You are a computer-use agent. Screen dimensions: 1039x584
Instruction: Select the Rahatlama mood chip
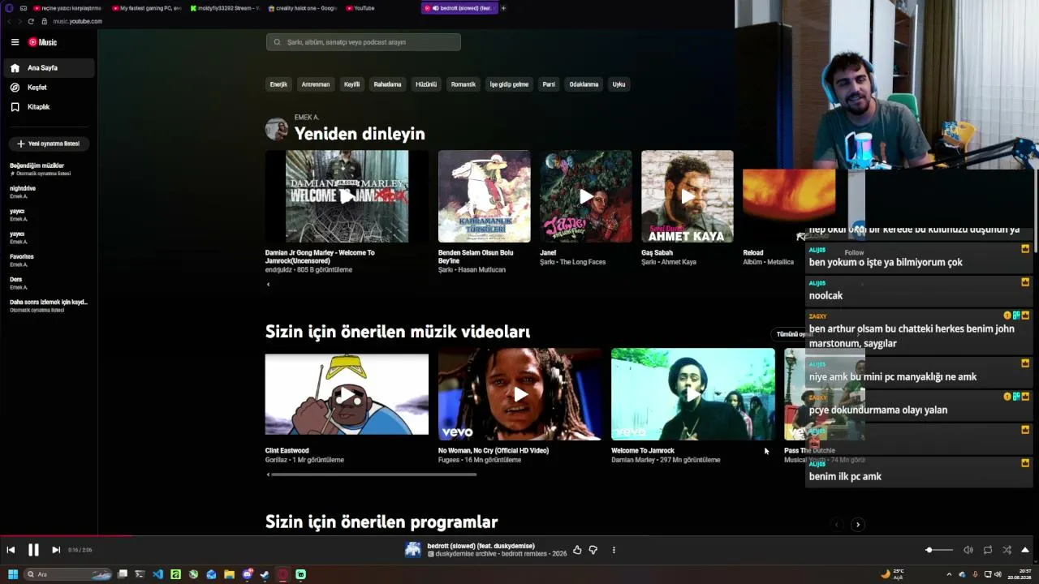click(x=387, y=84)
